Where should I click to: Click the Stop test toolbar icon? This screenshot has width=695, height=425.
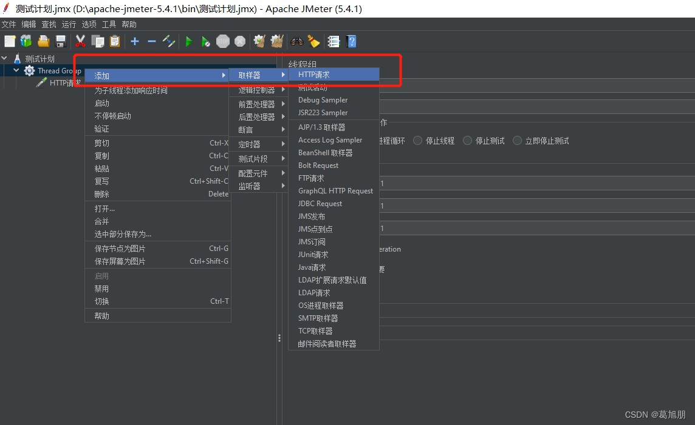(x=222, y=41)
